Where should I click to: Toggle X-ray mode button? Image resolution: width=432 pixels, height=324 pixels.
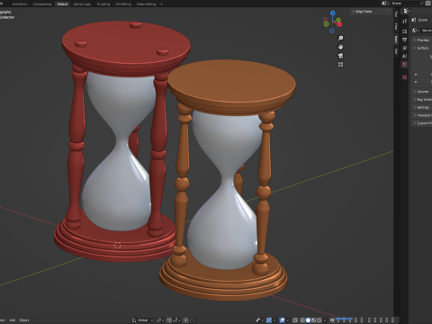pyautogui.click(x=295, y=320)
